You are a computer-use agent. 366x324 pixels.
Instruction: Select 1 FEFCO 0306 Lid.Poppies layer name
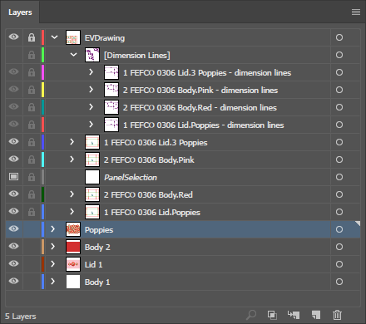(x=152, y=212)
